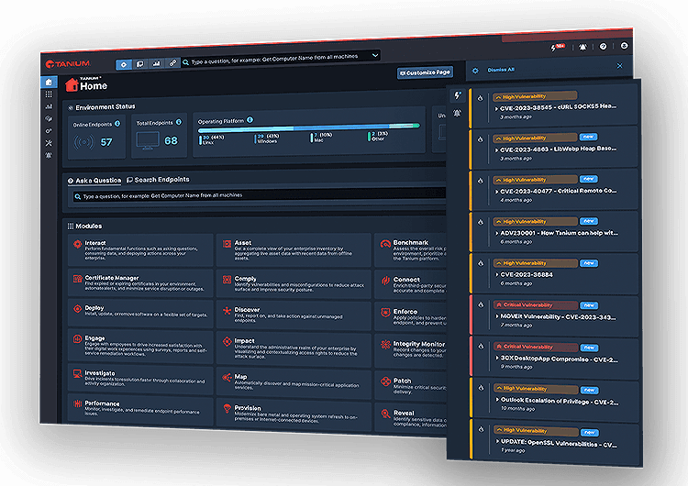The width and height of the screenshot is (688, 486).
Task: Click the Customize Page button
Action: 425,72
